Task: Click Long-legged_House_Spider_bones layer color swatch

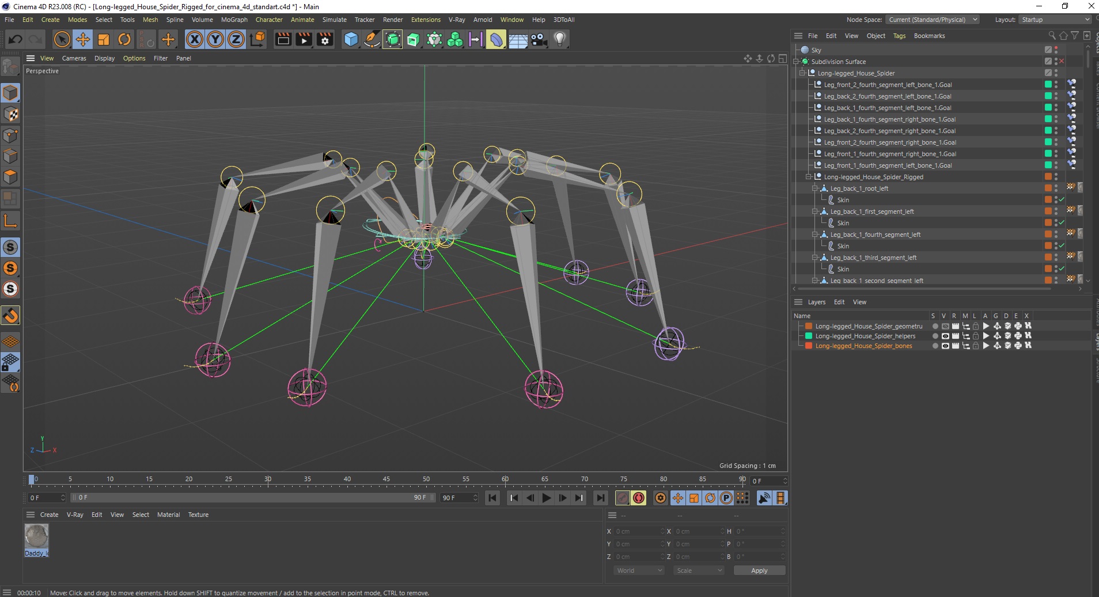Action: click(x=809, y=346)
